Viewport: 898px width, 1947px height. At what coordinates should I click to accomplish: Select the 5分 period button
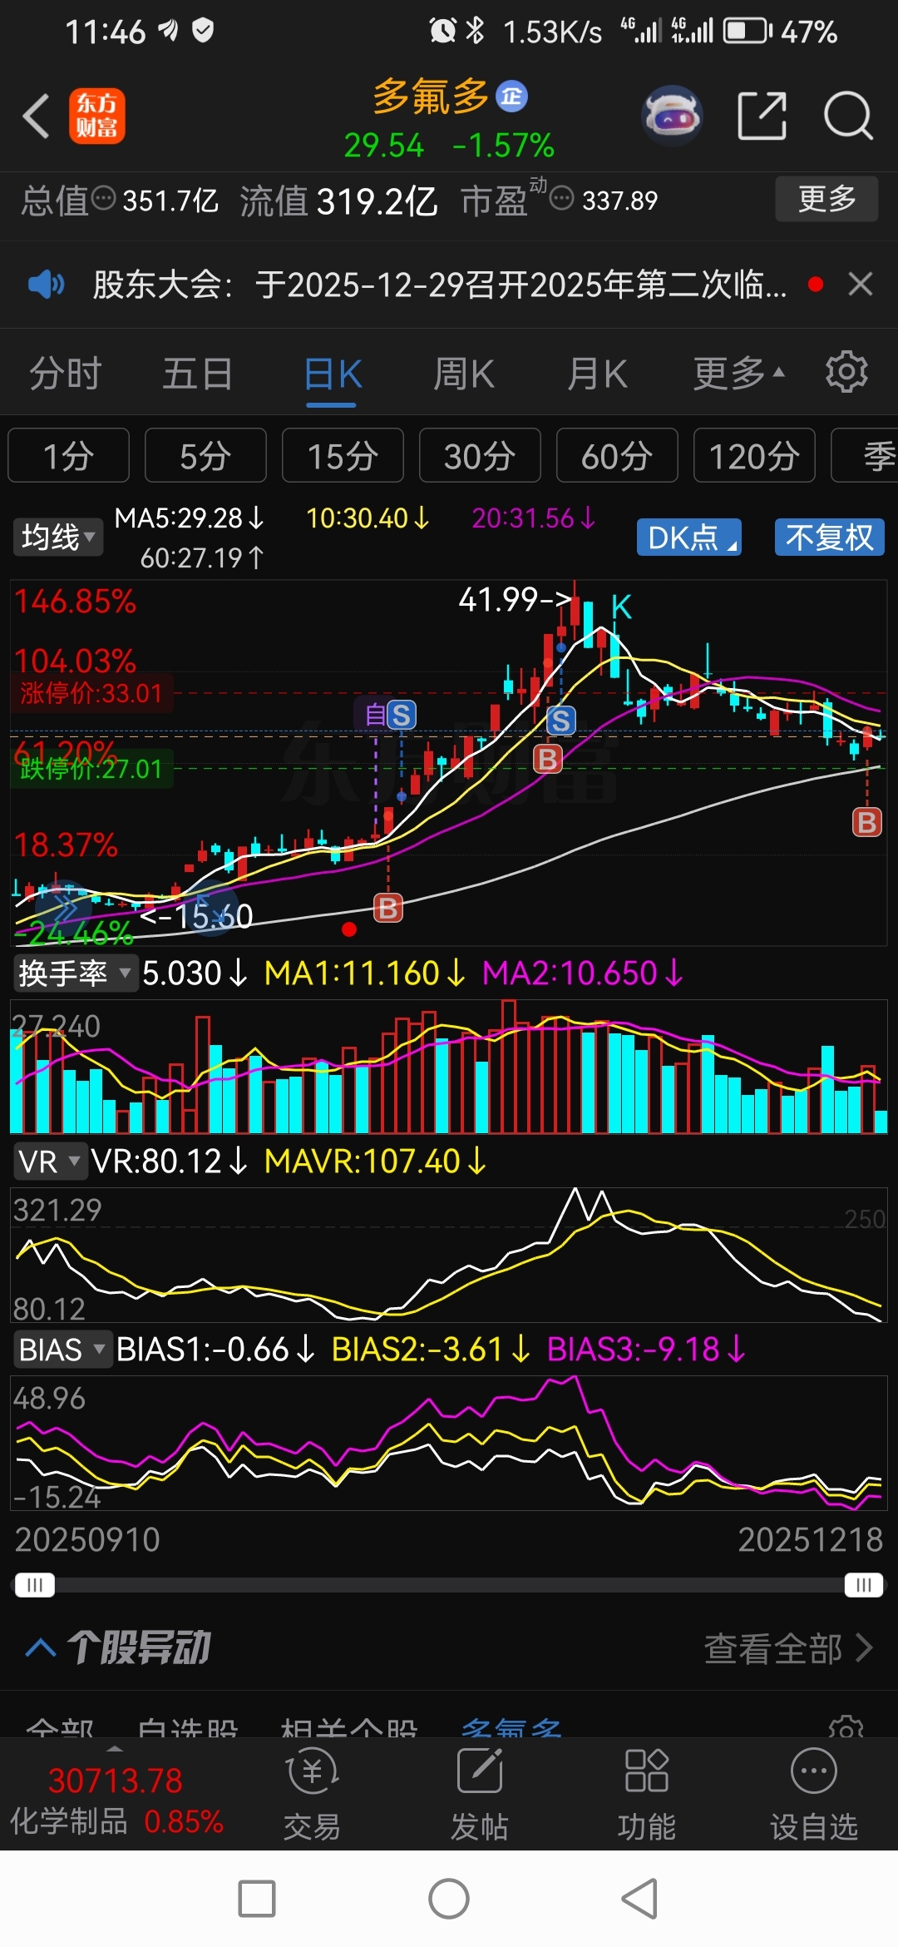pyautogui.click(x=205, y=455)
